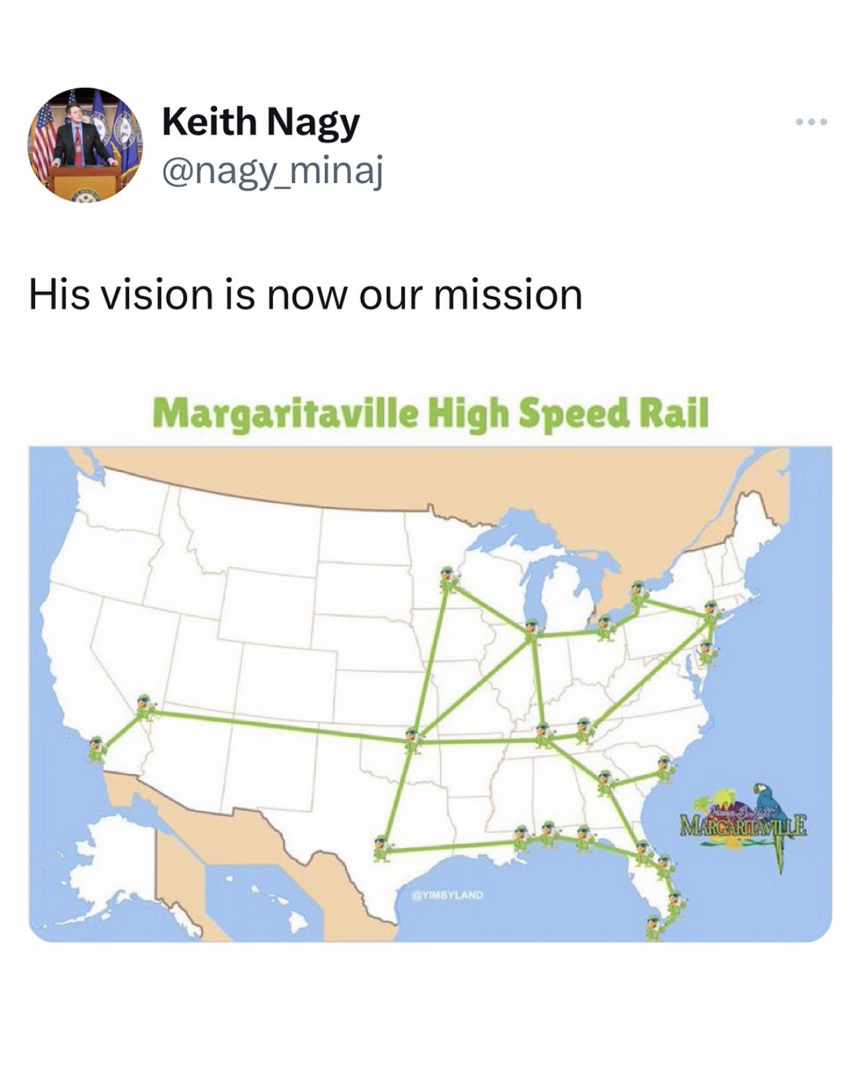Open the Keith Nagy display name link
This screenshot has width=859, height=1074.
tap(260, 123)
